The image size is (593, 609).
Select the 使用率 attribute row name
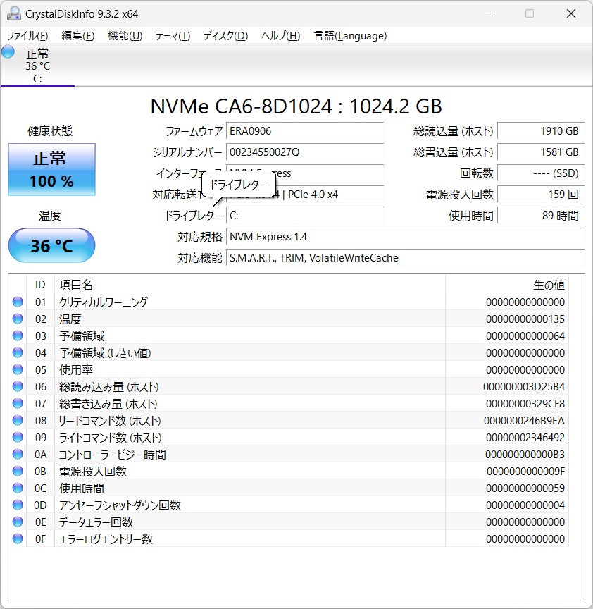tap(75, 369)
